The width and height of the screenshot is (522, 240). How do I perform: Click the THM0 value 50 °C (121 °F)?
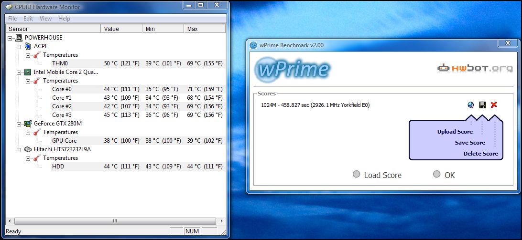121,63
